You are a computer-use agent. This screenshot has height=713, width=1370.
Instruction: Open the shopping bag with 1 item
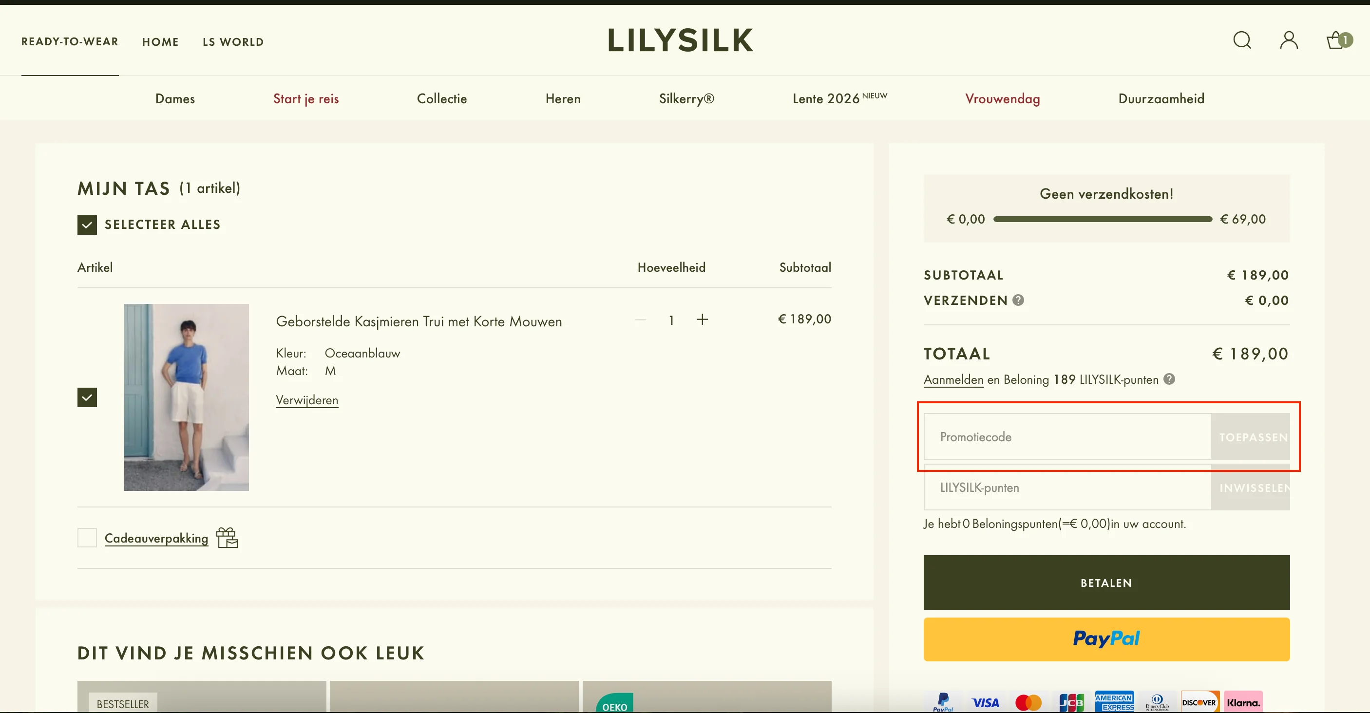coord(1337,40)
